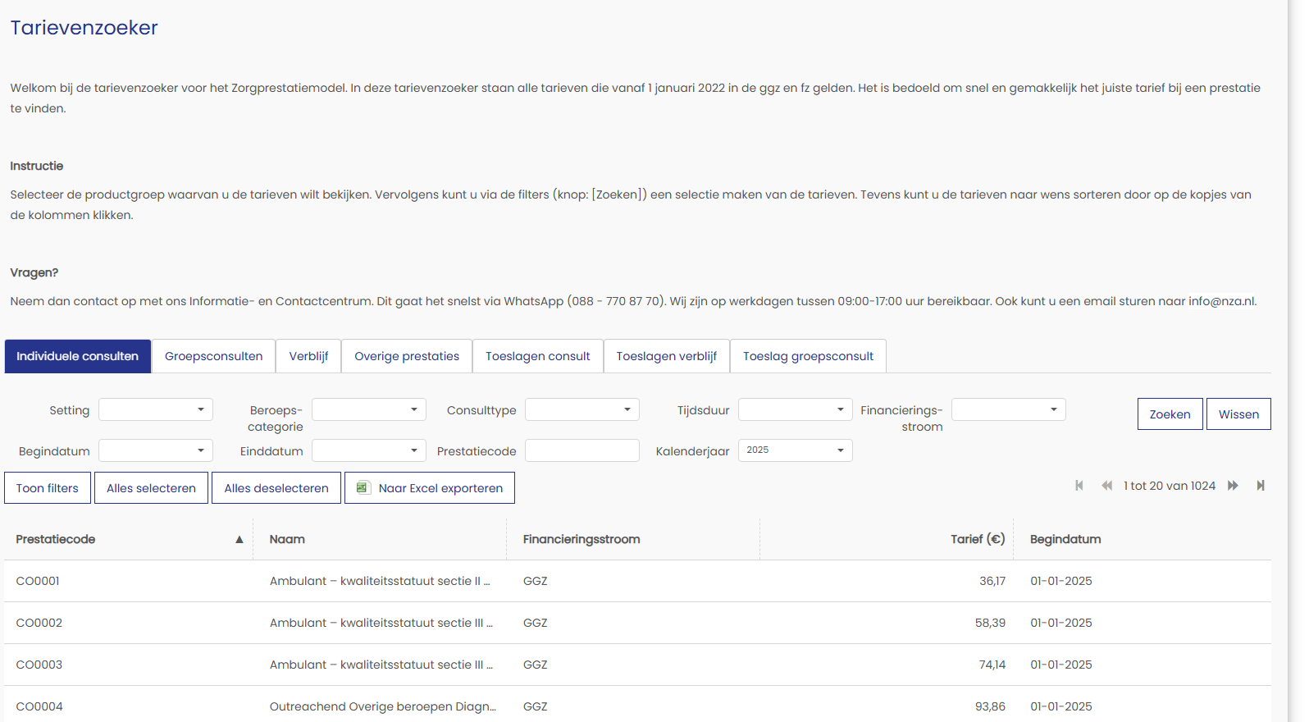Click Alles deselecteren button
Screen dimensions: 1309x722
[276, 488]
